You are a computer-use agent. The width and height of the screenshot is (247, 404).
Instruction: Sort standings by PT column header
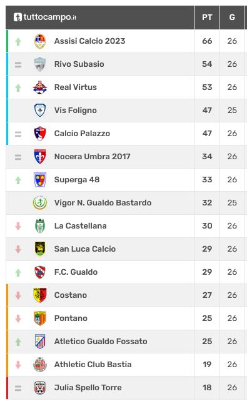[x=207, y=17]
